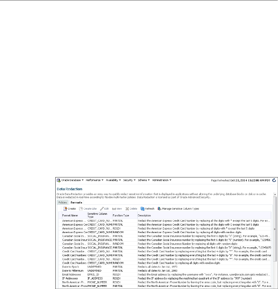Click 'Redacts all dates to Jan 1st, 1970'
The height and width of the screenshot is (289, 278).
[157, 267]
